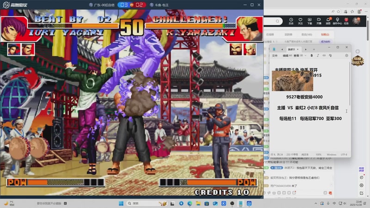This screenshot has height=208, width=370.
Task: Switch to the 贵宾(185) tab on Douyu
Action: [307, 34]
